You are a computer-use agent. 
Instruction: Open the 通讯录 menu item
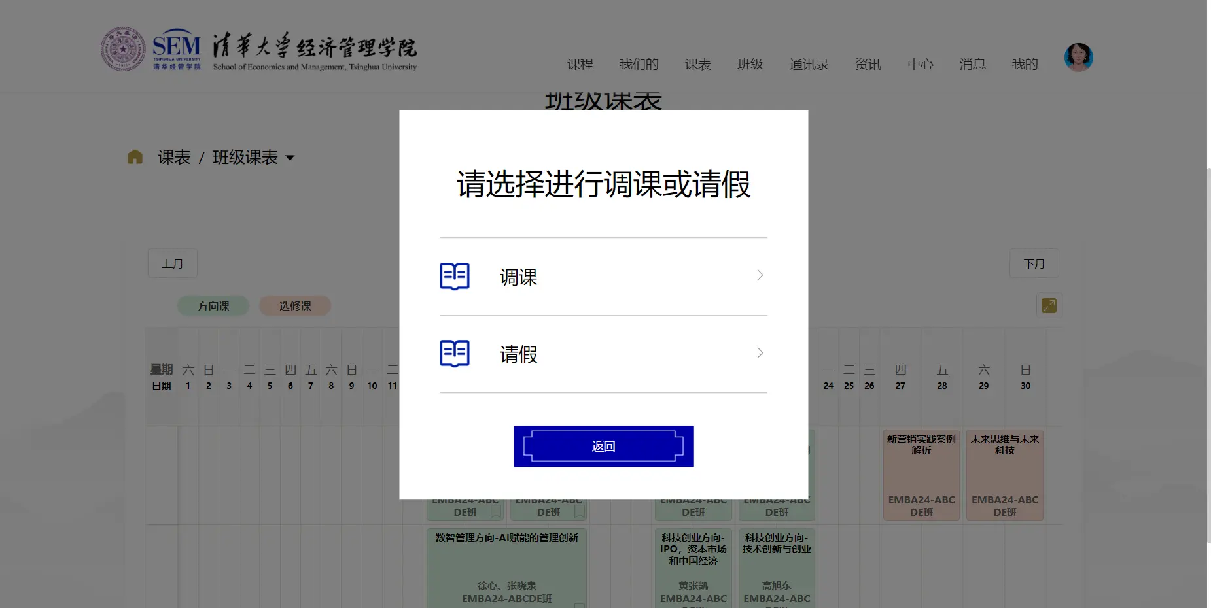pos(809,64)
